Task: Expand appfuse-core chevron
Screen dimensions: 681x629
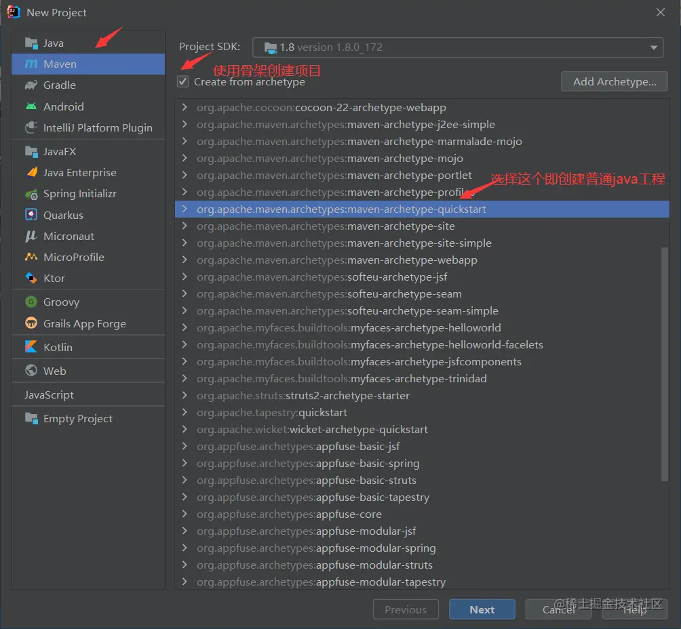Action: 184,514
